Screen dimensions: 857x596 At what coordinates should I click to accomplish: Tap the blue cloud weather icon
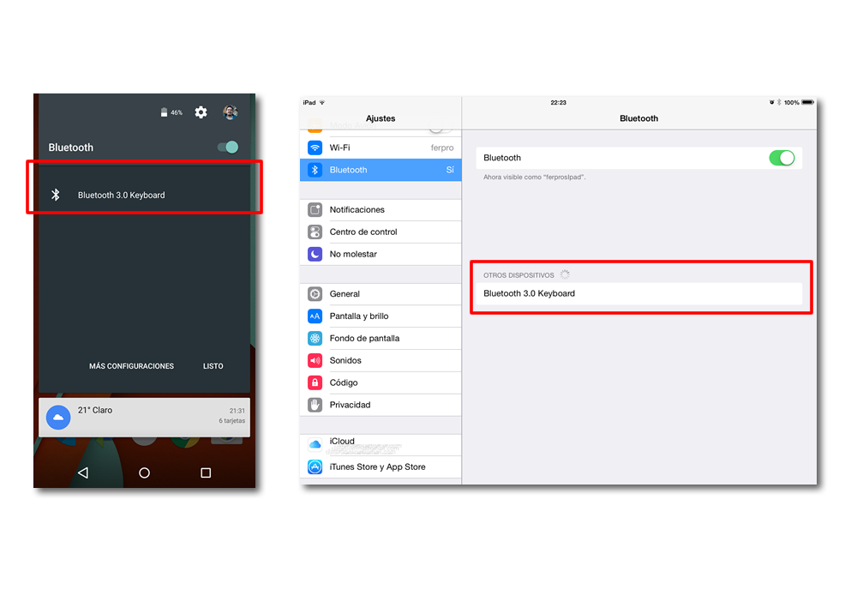[x=58, y=417]
